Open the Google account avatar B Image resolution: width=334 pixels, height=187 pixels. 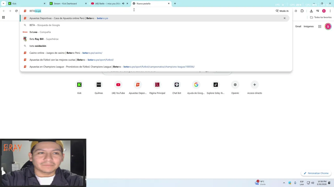[328, 26]
